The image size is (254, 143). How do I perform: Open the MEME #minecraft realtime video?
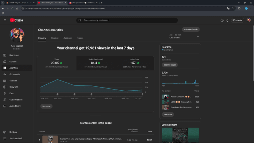coord(180,102)
